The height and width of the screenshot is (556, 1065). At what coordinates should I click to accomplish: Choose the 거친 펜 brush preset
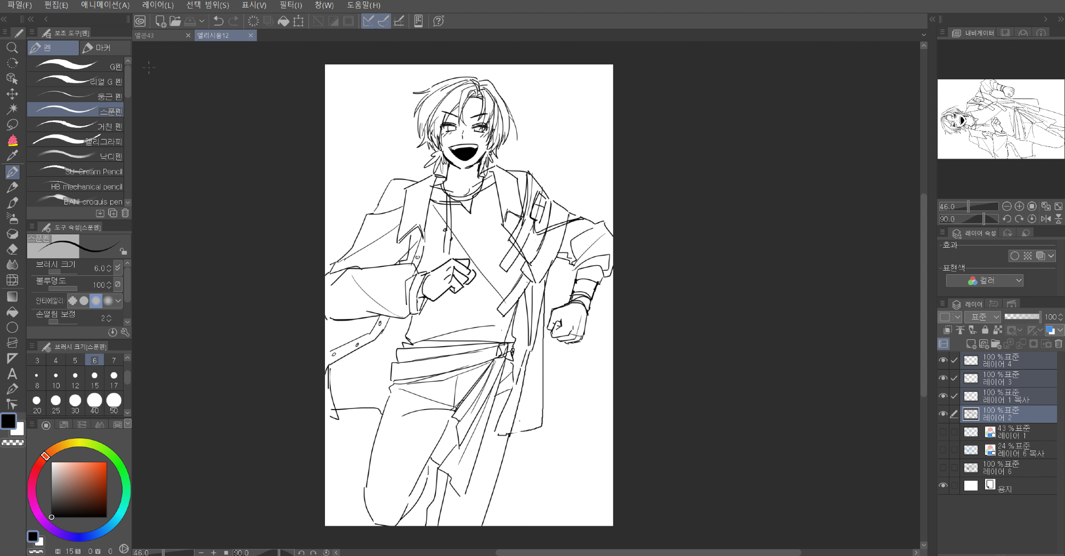(x=75, y=126)
